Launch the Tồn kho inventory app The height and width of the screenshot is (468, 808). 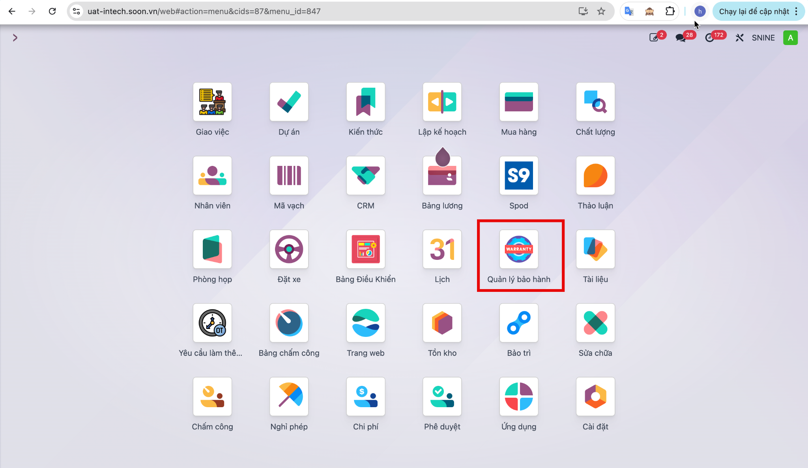click(442, 323)
